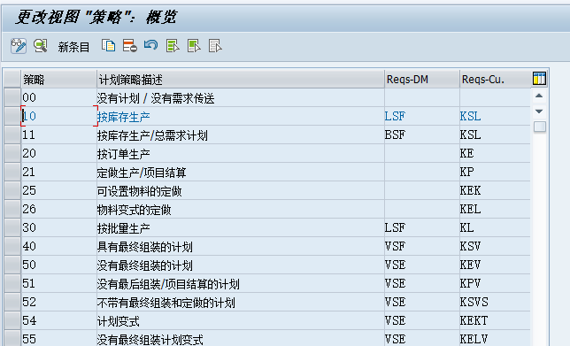Screen dimensions: 570x346
Task: Open the table column settings icon
Action: pos(539,79)
